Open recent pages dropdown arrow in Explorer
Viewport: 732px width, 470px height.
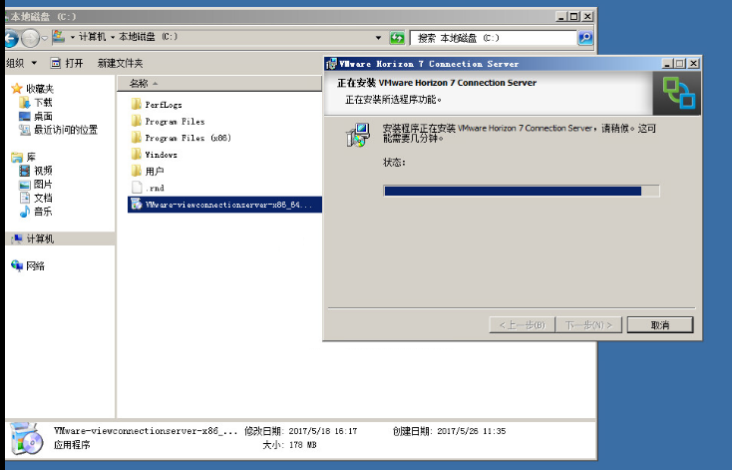pos(44,38)
